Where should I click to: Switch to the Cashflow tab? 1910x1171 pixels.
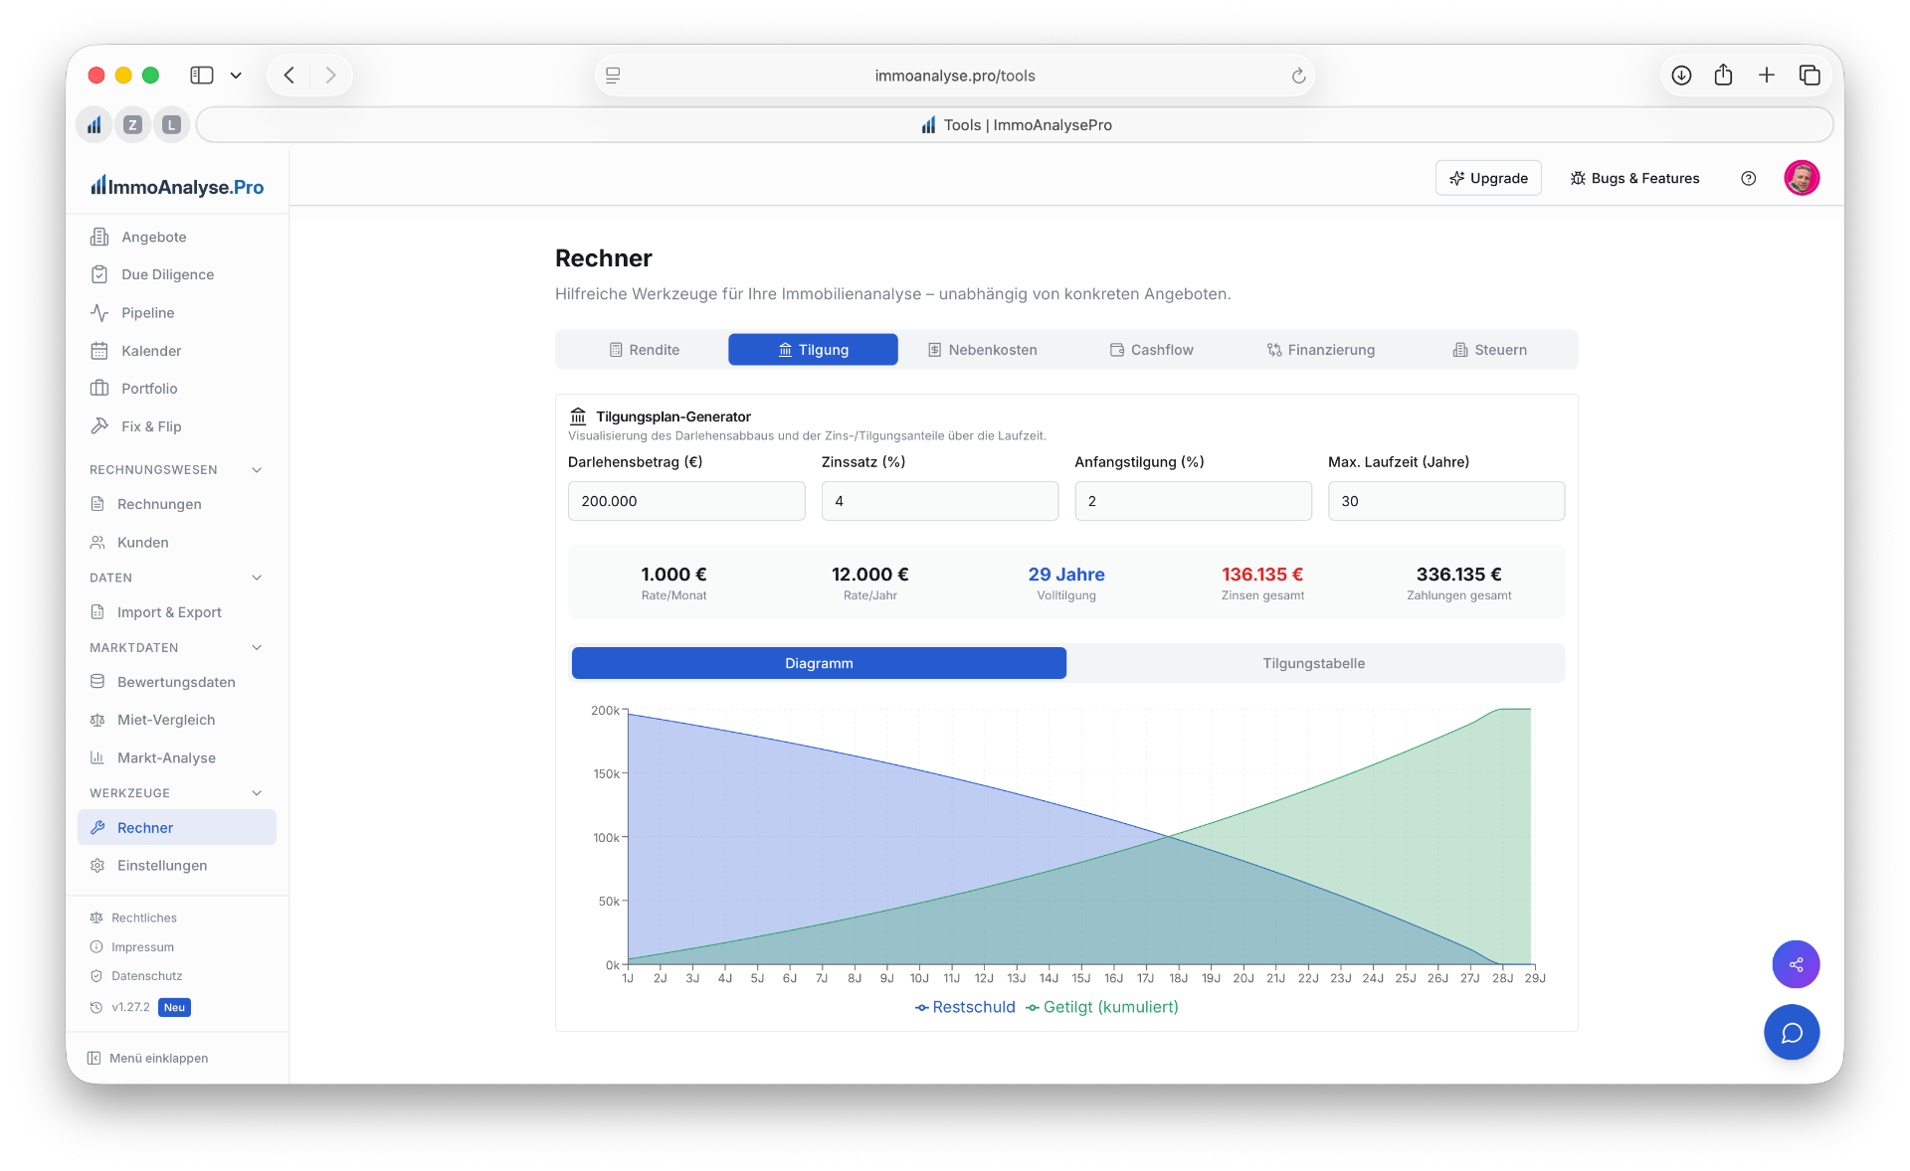[1151, 350]
